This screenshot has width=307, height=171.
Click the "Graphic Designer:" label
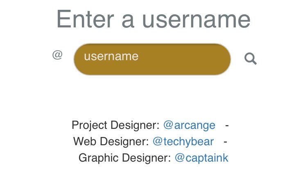pyautogui.click(x=124, y=158)
